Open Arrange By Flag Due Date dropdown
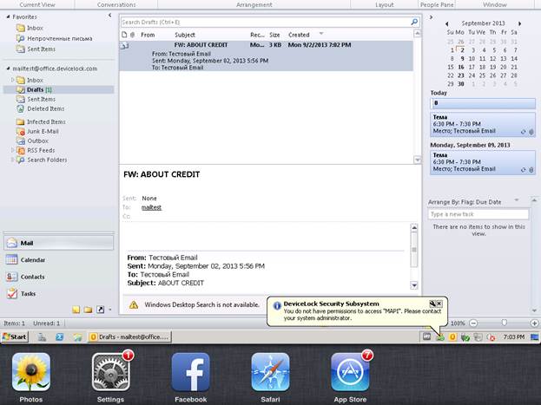 coord(516,201)
